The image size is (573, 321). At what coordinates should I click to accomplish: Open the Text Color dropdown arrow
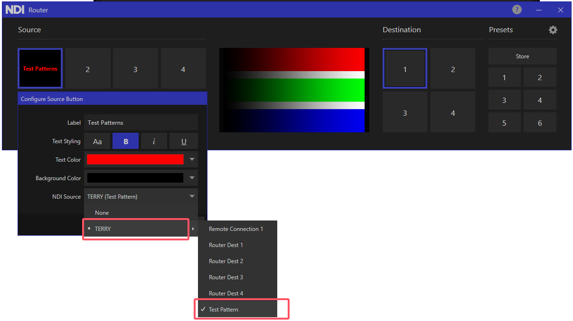click(x=192, y=160)
